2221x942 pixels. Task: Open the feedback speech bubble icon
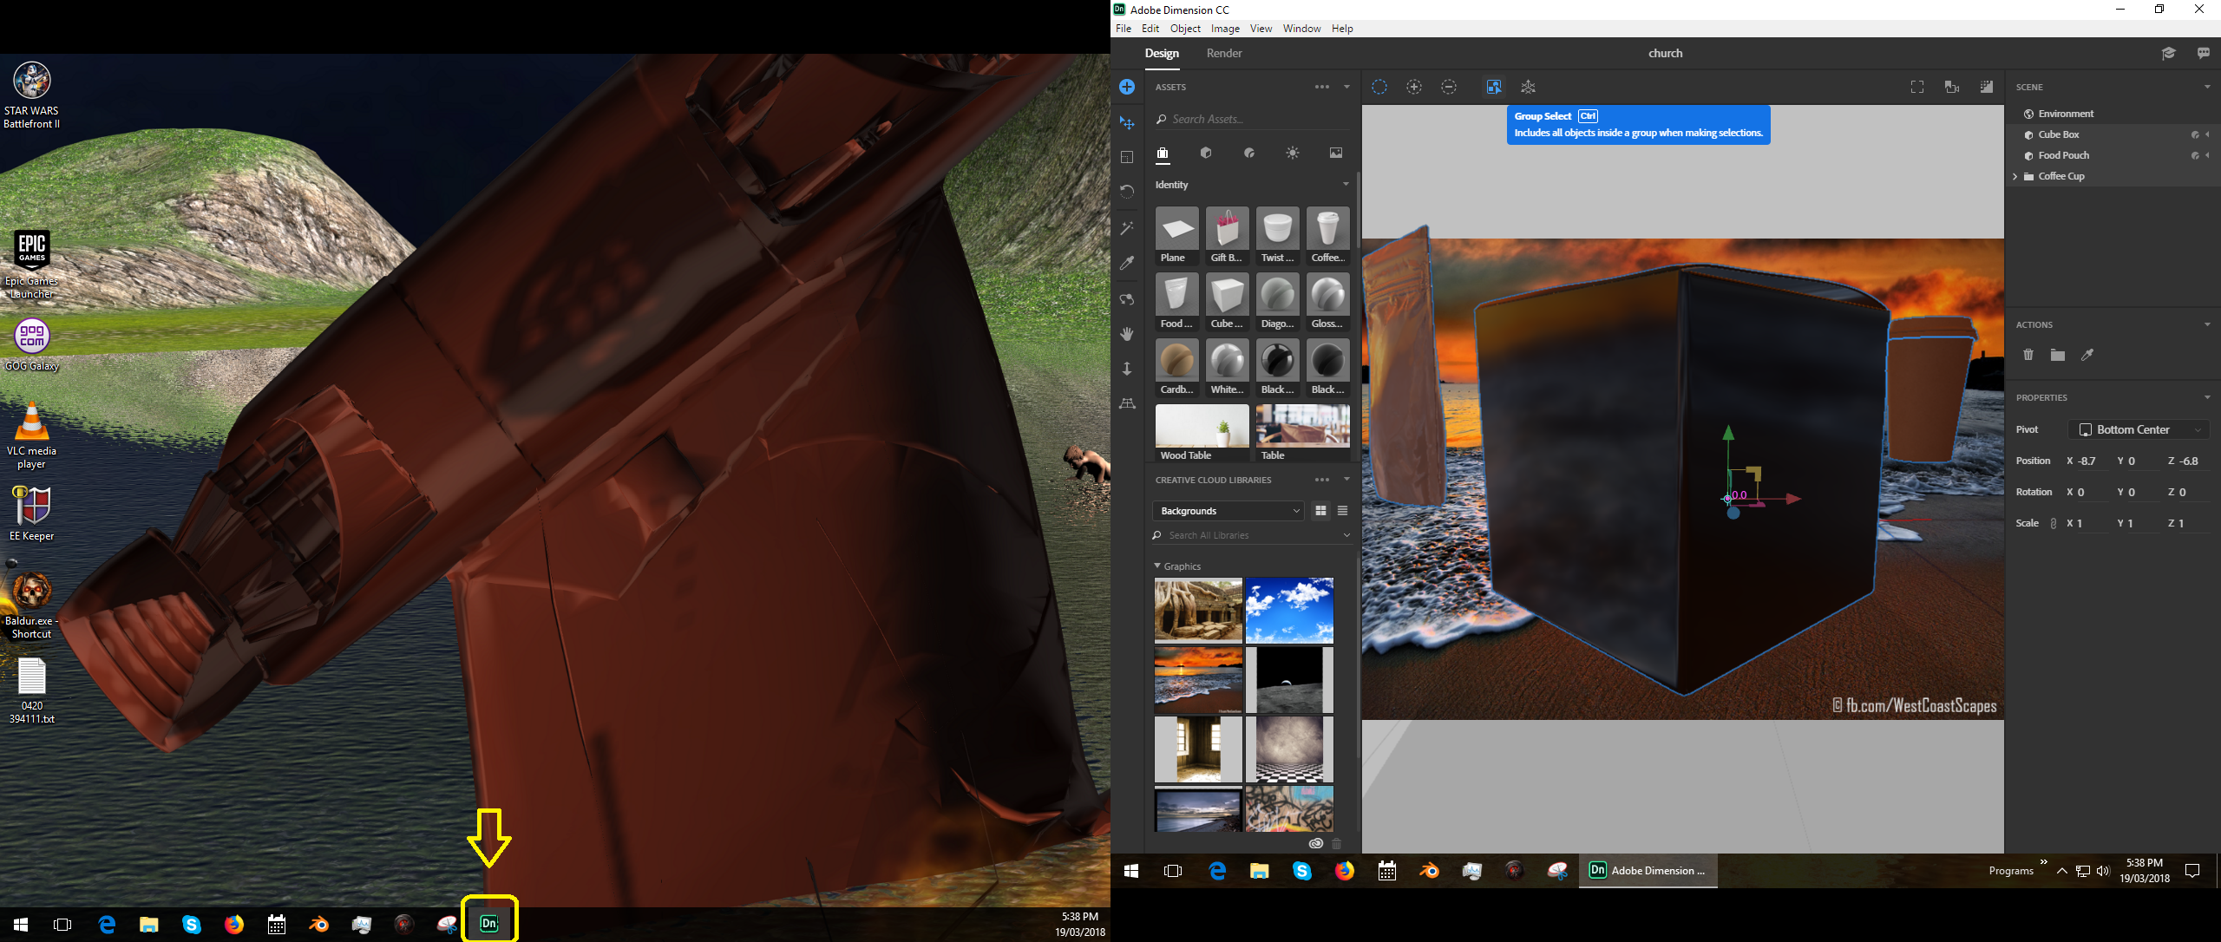pos(2204,53)
